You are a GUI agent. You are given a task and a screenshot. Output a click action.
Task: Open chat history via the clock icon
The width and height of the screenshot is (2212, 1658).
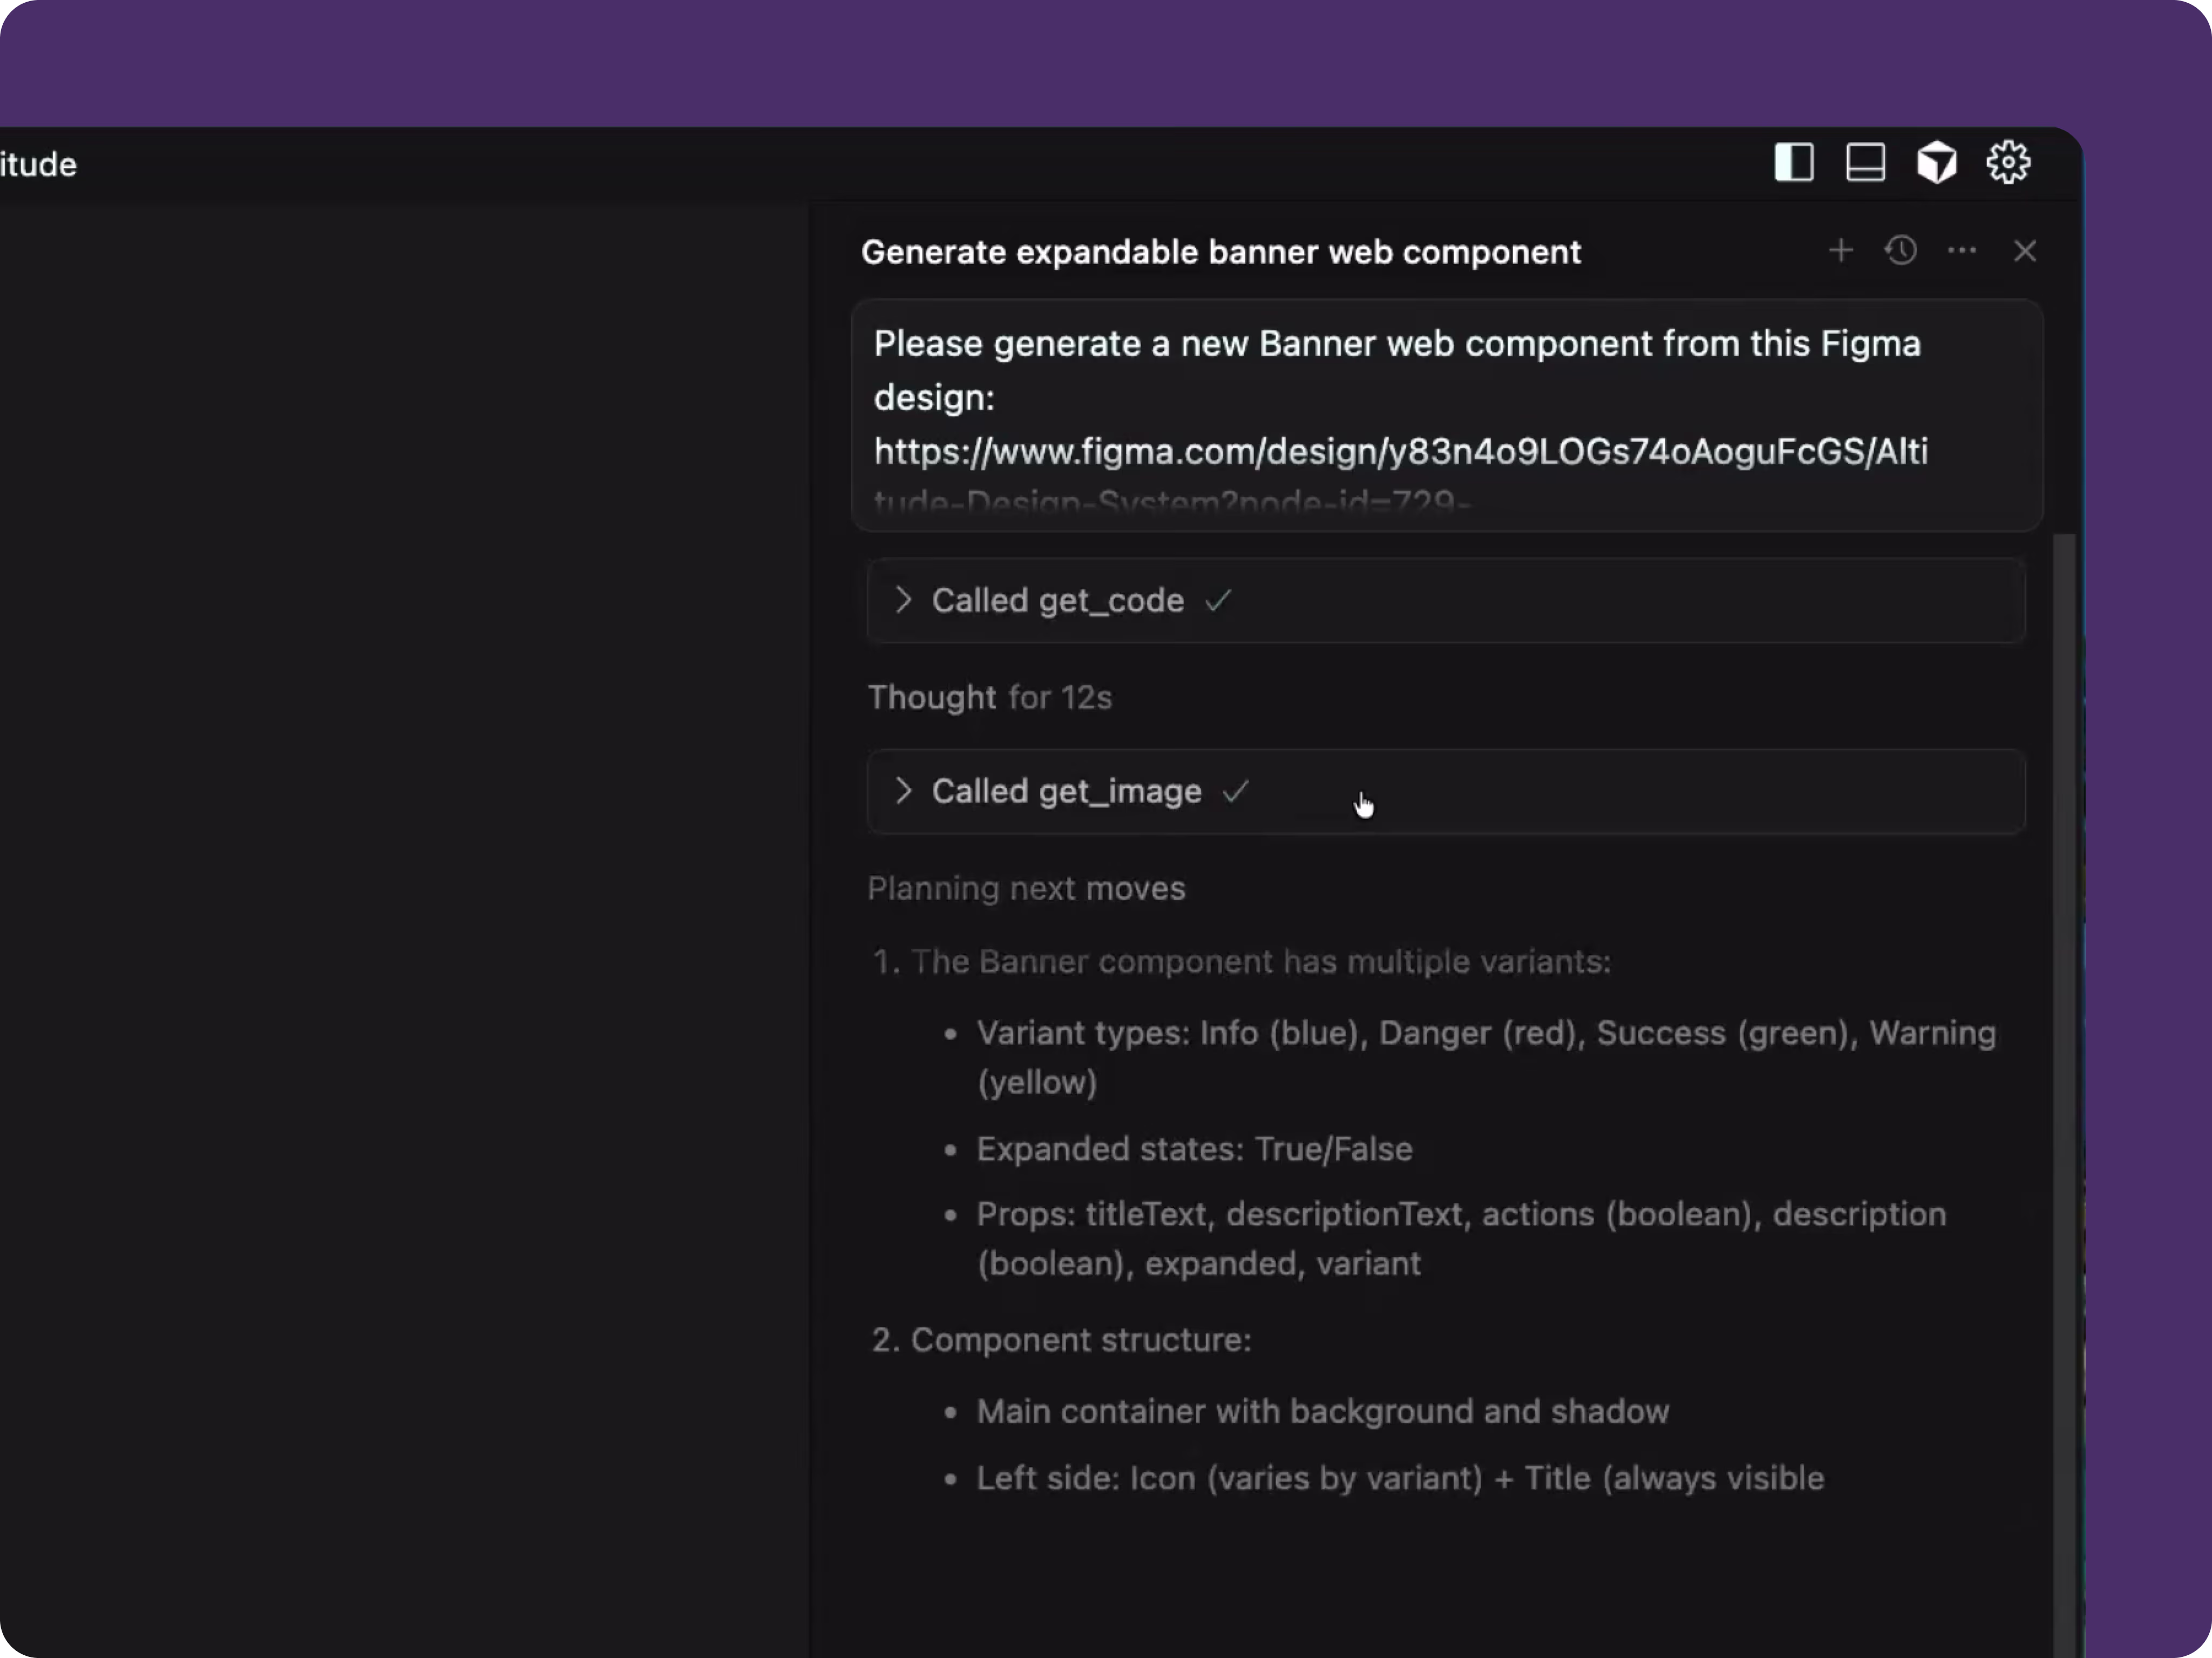(x=1900, y=251)
